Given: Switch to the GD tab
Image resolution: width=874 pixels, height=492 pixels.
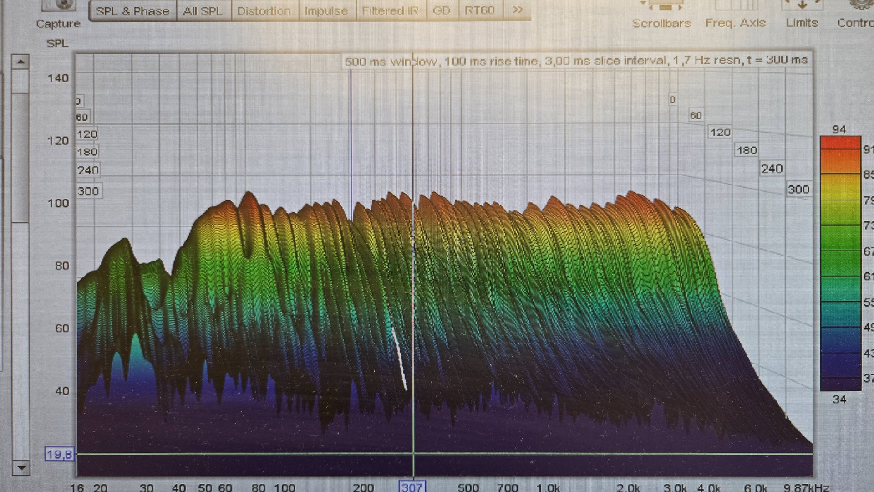Looking at the screenshot, I should click(441, 11).
